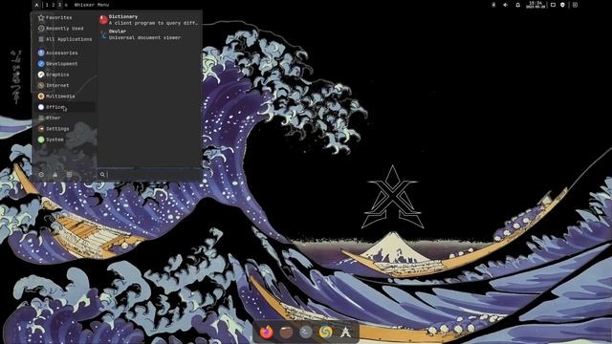The width and height of the screenshot is (612, 344).
Task: Open Firefox from the dock
Action: point(267,332)
